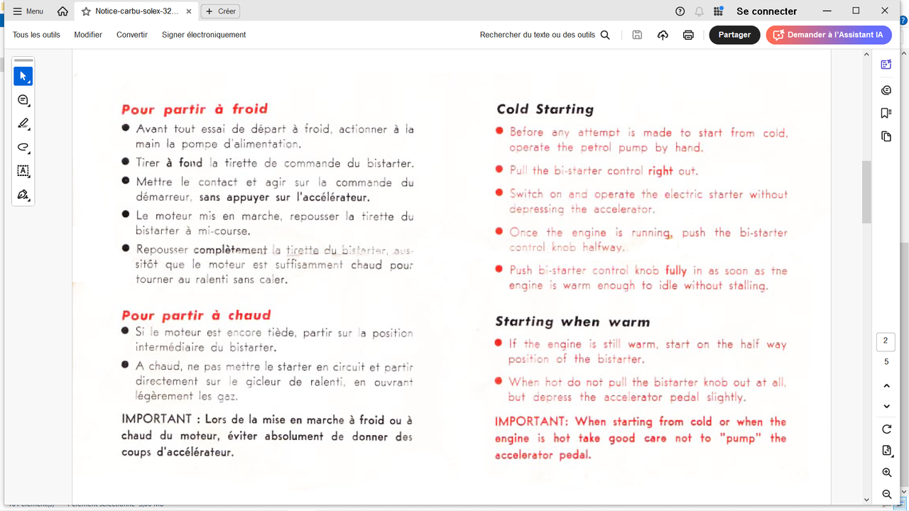Rotate the page view
The height and width of the screenshot is (511, 909).
886,429
